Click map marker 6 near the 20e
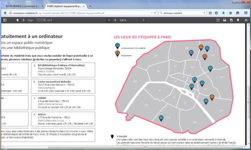Screen dimensions: 251x150 [210, 69]
